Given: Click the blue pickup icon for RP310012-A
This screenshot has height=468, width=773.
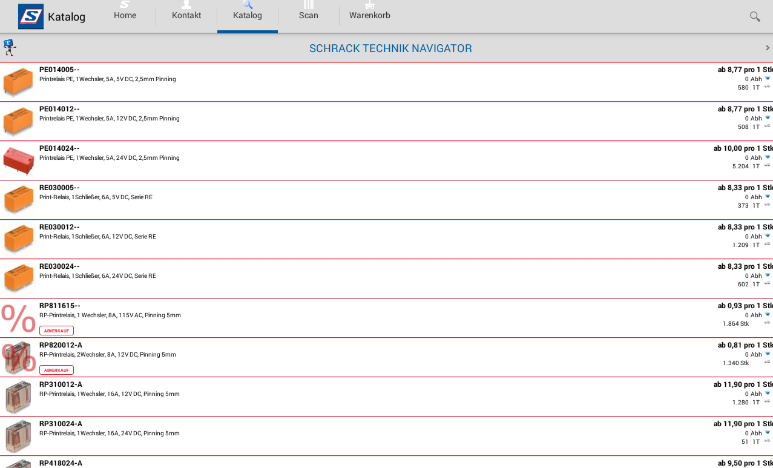Looking at the screenshot, I should [768, 394].
